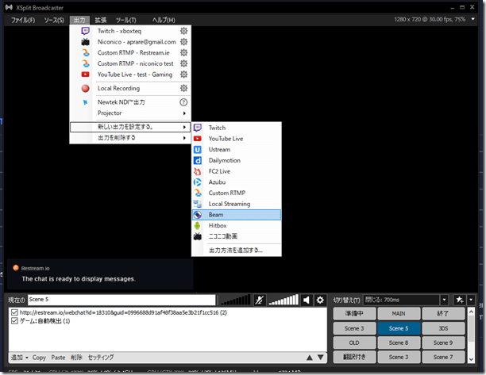Click the Beam icon in the submenu

coord(198,215)
